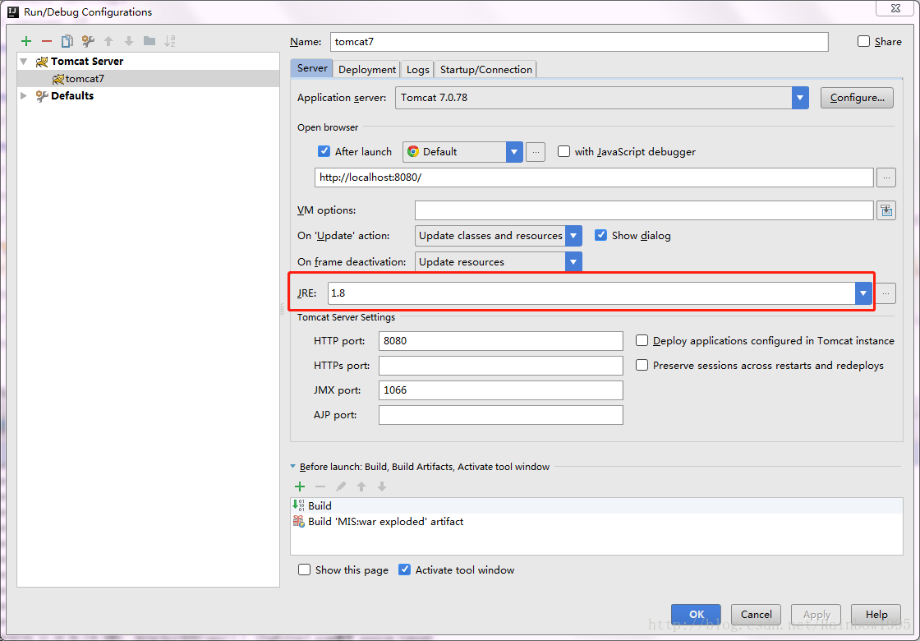Viewport: 920px width, 641px height.
Task: Remove configuration with red minus icon
Action: tap(47, 41)
